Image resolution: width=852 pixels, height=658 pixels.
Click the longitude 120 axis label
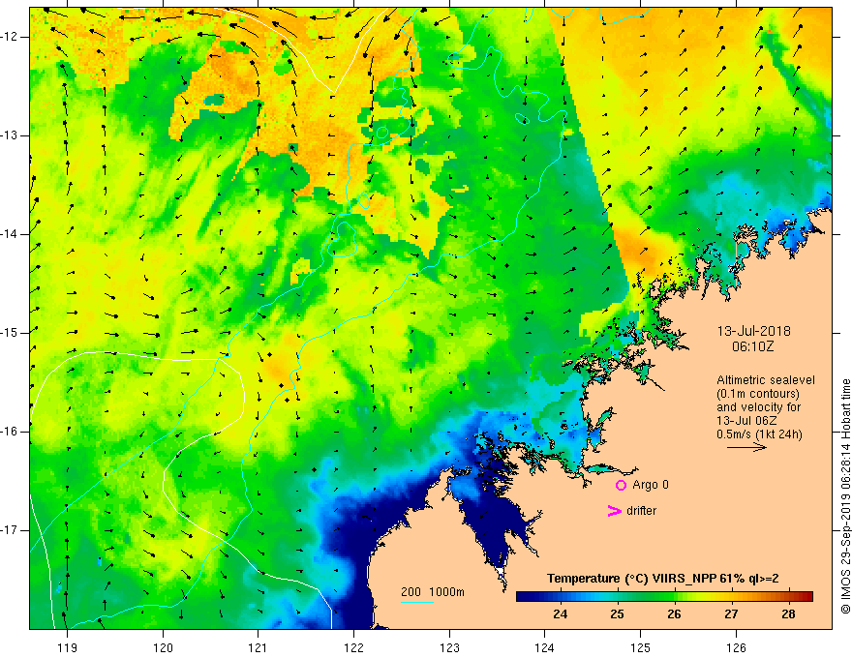point(163,647)
